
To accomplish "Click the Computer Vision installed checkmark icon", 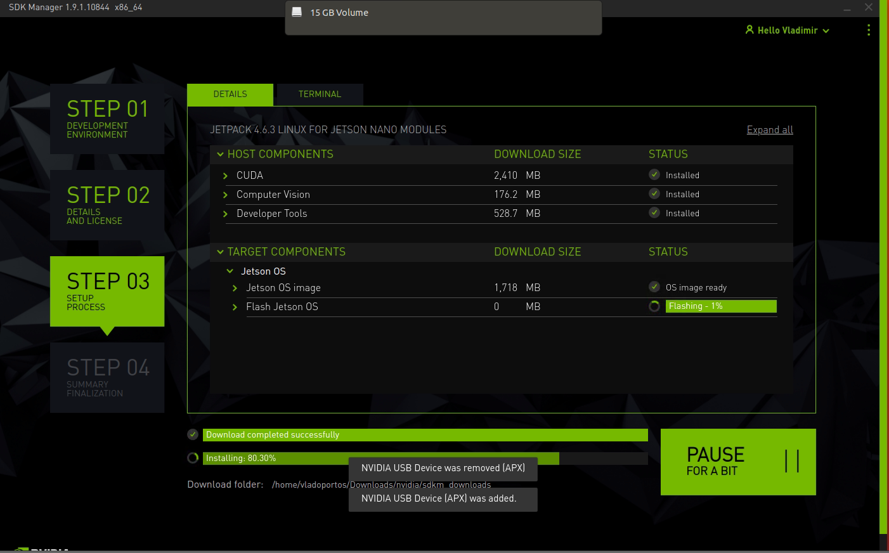I will tap(654, 193).
